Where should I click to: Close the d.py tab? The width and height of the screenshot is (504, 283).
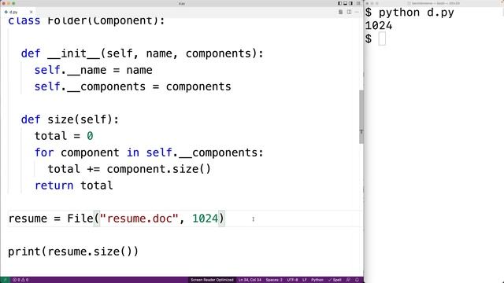[31, 12]
